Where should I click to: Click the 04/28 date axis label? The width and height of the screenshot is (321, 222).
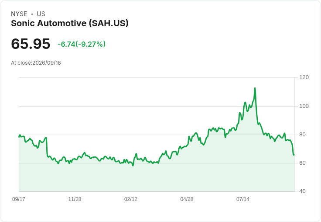pos(187,199)
